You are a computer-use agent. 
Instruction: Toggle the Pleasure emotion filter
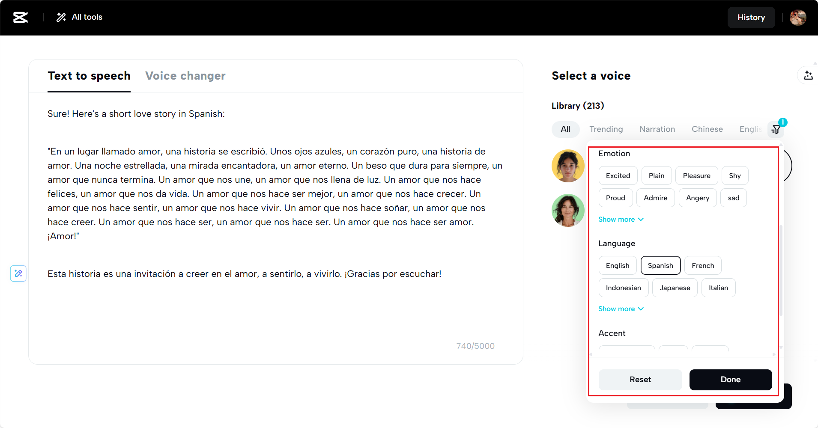[x=697, y=175]
